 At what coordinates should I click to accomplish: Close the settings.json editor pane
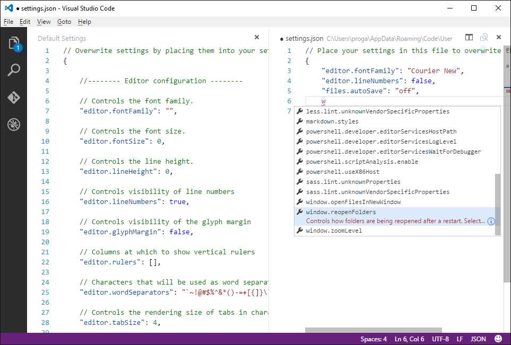click(x=499, y=38)
